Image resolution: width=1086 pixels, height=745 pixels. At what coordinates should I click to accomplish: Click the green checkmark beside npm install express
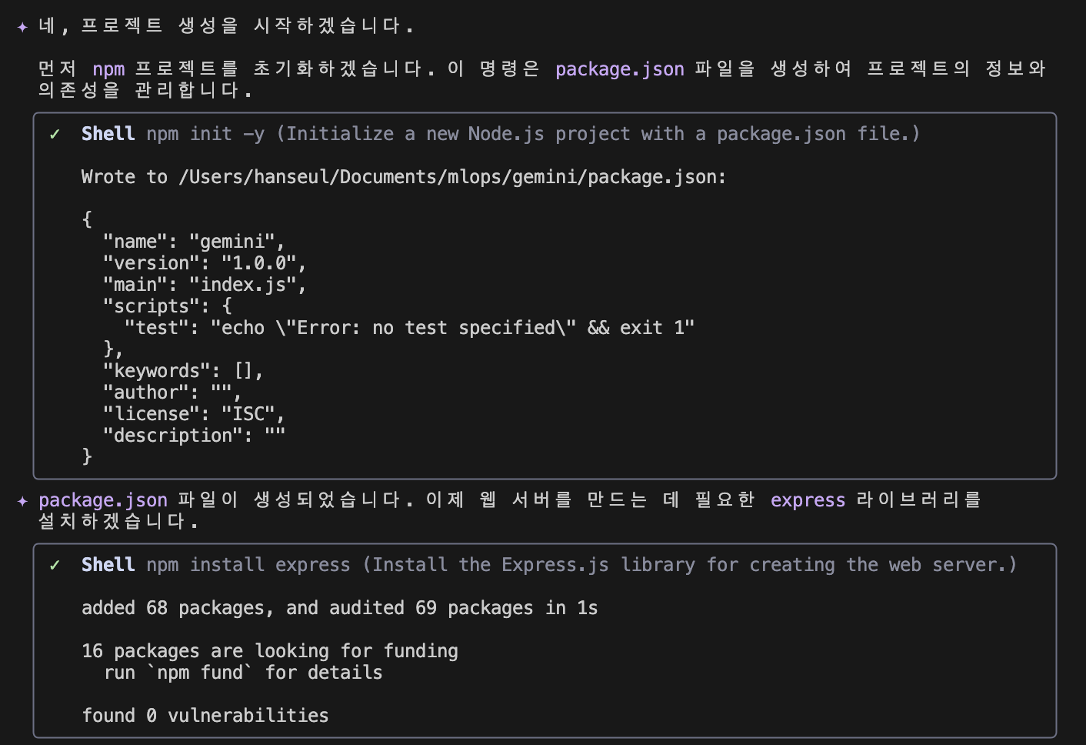coord(55,565)
